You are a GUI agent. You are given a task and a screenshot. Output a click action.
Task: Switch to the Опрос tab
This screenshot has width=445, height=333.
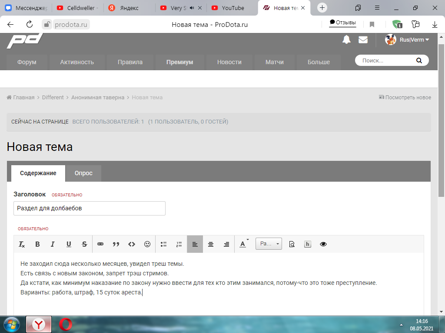pyautogui.click(x=83, y=173)
